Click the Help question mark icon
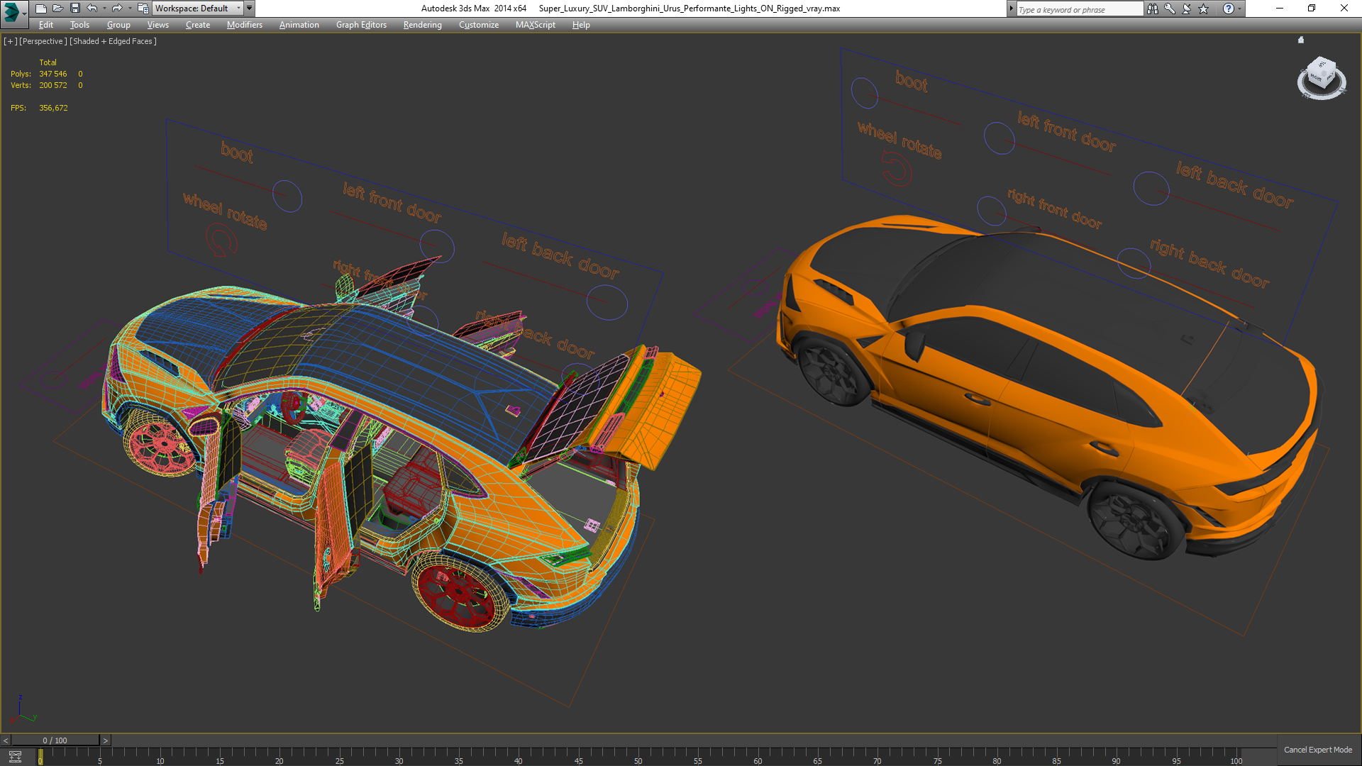Image resolution: width=1362 pixels, height=766 pixels. point(1228,9)
